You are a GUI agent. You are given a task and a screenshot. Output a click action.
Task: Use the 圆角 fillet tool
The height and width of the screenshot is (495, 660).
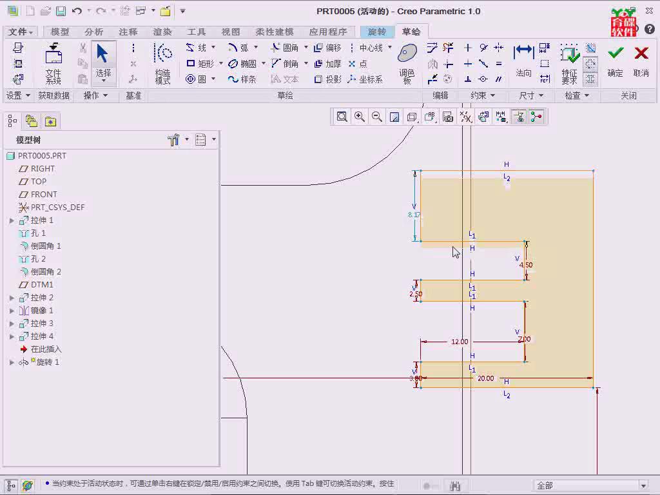[285, 48]
